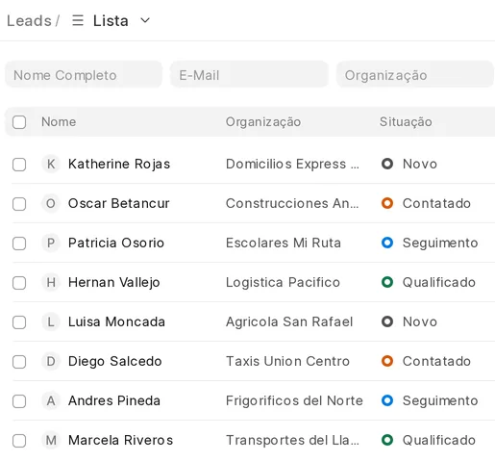The width and height of the screenshot is (495, 462).
Task: Toggle the select-all checkbox in header
Action: pyautogui.click(x=19, y=122)
